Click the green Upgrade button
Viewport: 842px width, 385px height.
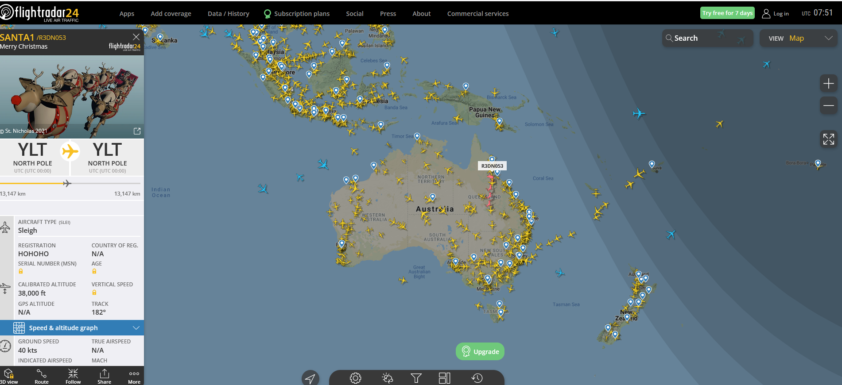coord(480,351)
